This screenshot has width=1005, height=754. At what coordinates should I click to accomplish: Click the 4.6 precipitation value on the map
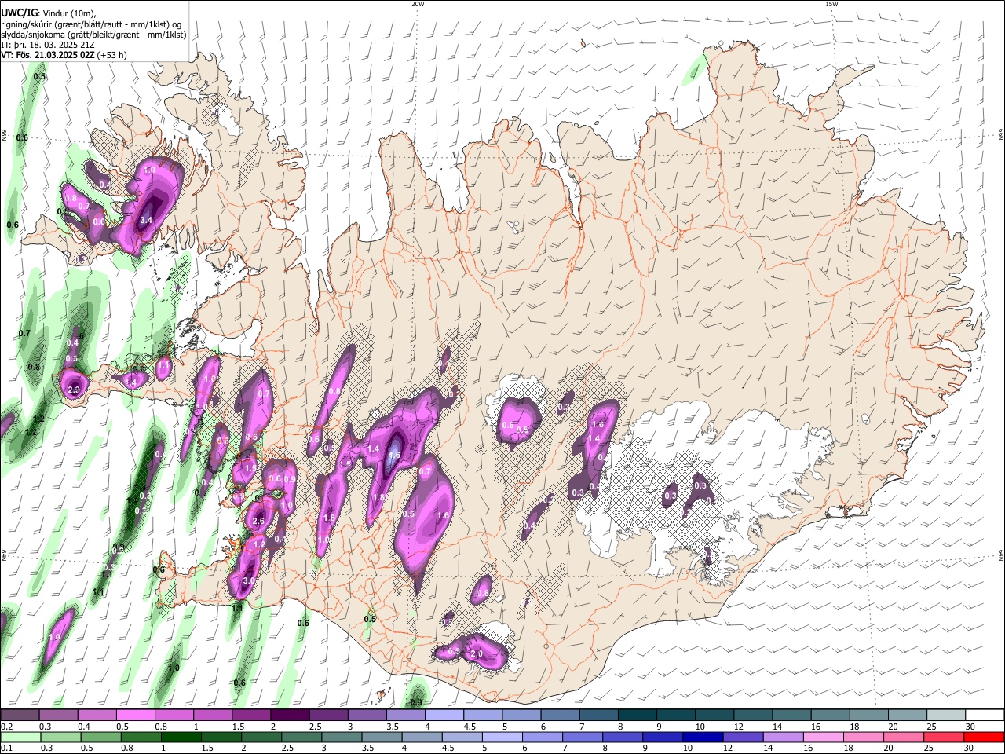(x=394, y=455)
